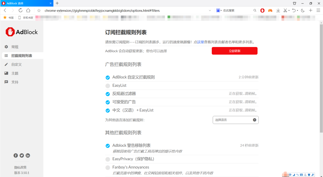Click the moon icon in the IME toolbar

coord(294,175)
